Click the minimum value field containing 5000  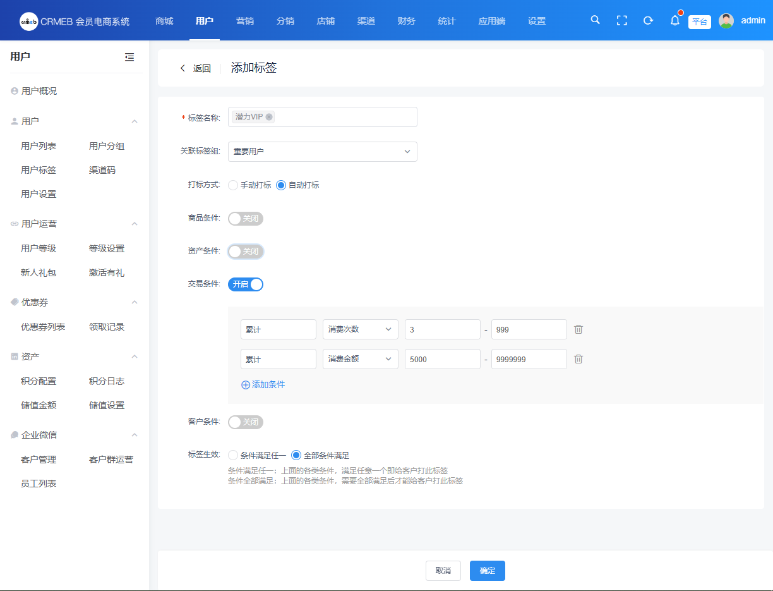click(442, 359)
